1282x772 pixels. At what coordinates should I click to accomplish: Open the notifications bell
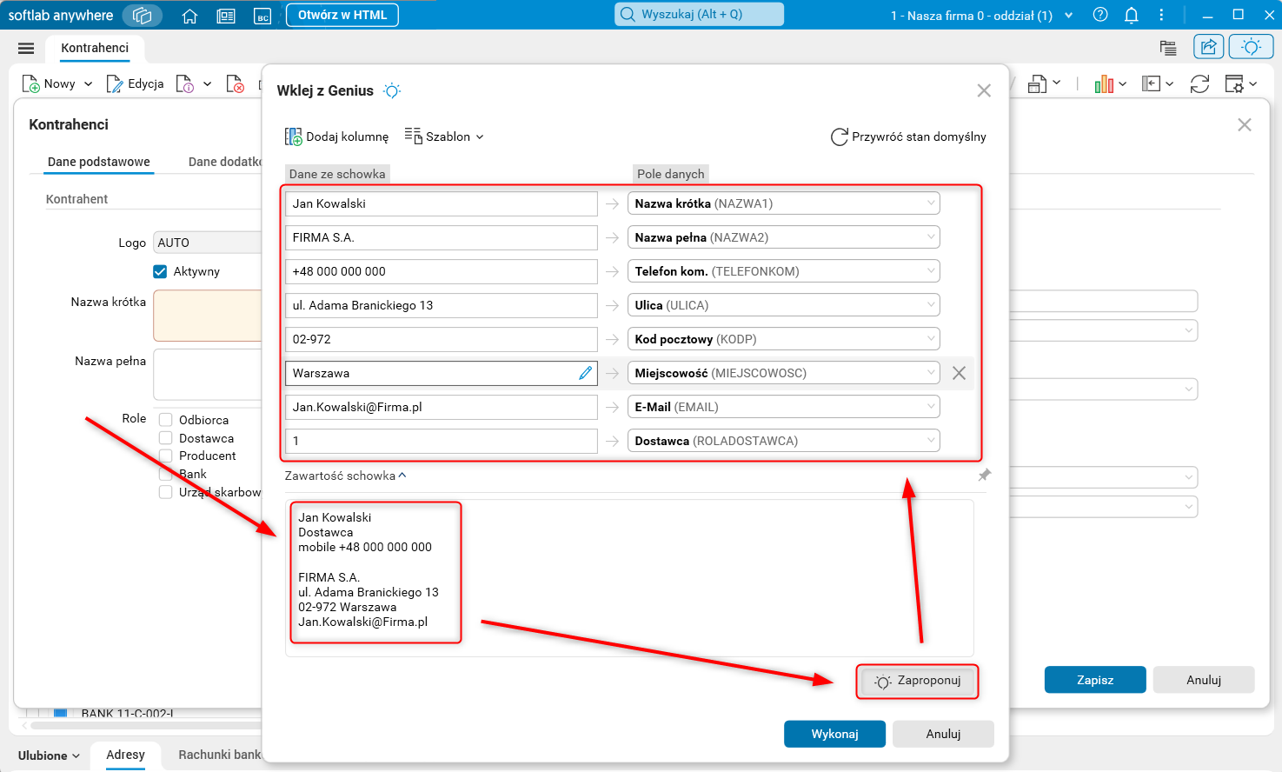[x=1131, y=15]
